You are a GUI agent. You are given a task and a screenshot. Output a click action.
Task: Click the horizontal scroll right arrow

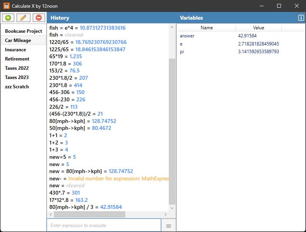165,214
